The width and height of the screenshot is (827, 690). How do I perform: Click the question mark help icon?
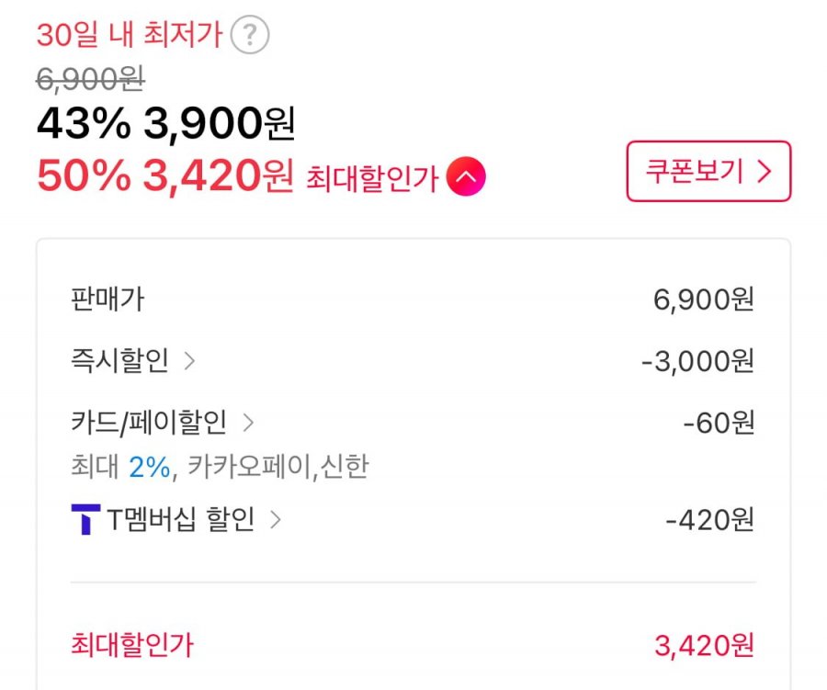tap(250, 35)
